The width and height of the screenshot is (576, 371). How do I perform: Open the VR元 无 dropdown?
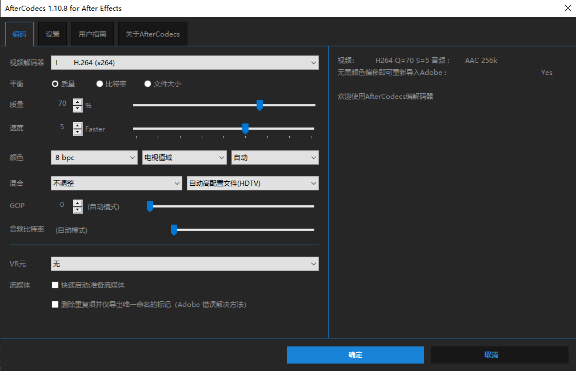(x=185, y=264)
